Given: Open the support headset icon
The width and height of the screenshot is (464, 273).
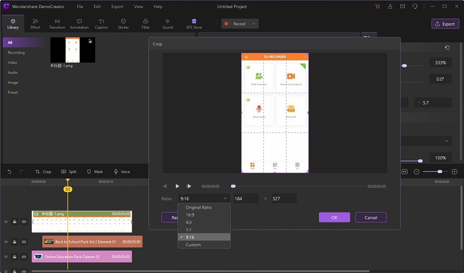Looking at the screenshot, I should tap(415, 6).
